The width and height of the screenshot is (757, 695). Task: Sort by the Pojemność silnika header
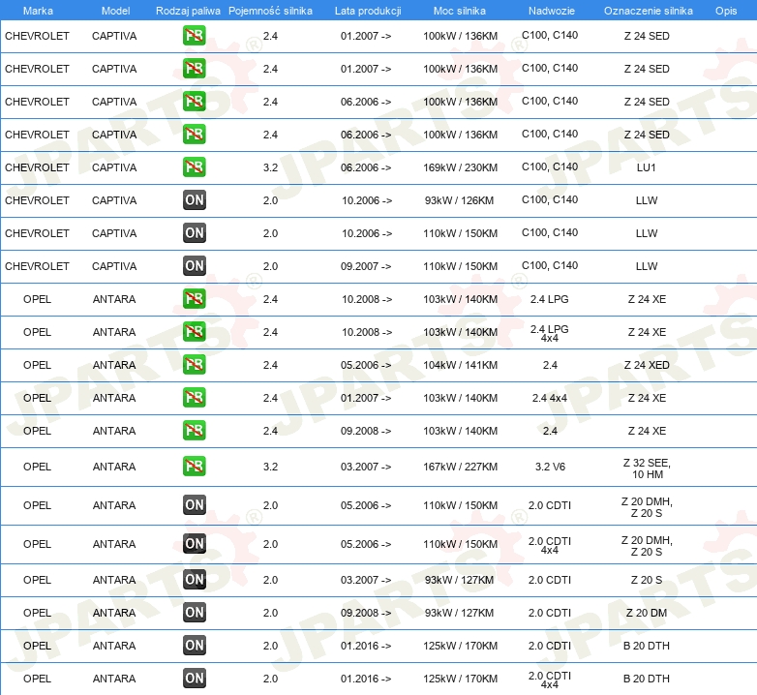click(x=270, y=10)
